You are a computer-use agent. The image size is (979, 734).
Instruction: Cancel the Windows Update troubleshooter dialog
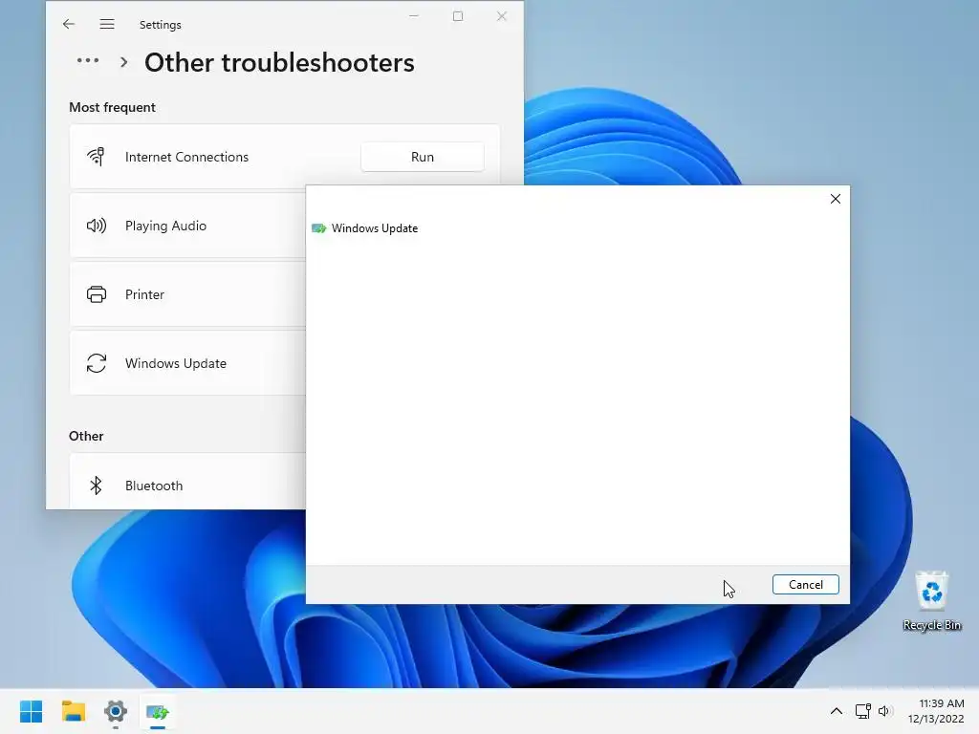tap(805, 584)
